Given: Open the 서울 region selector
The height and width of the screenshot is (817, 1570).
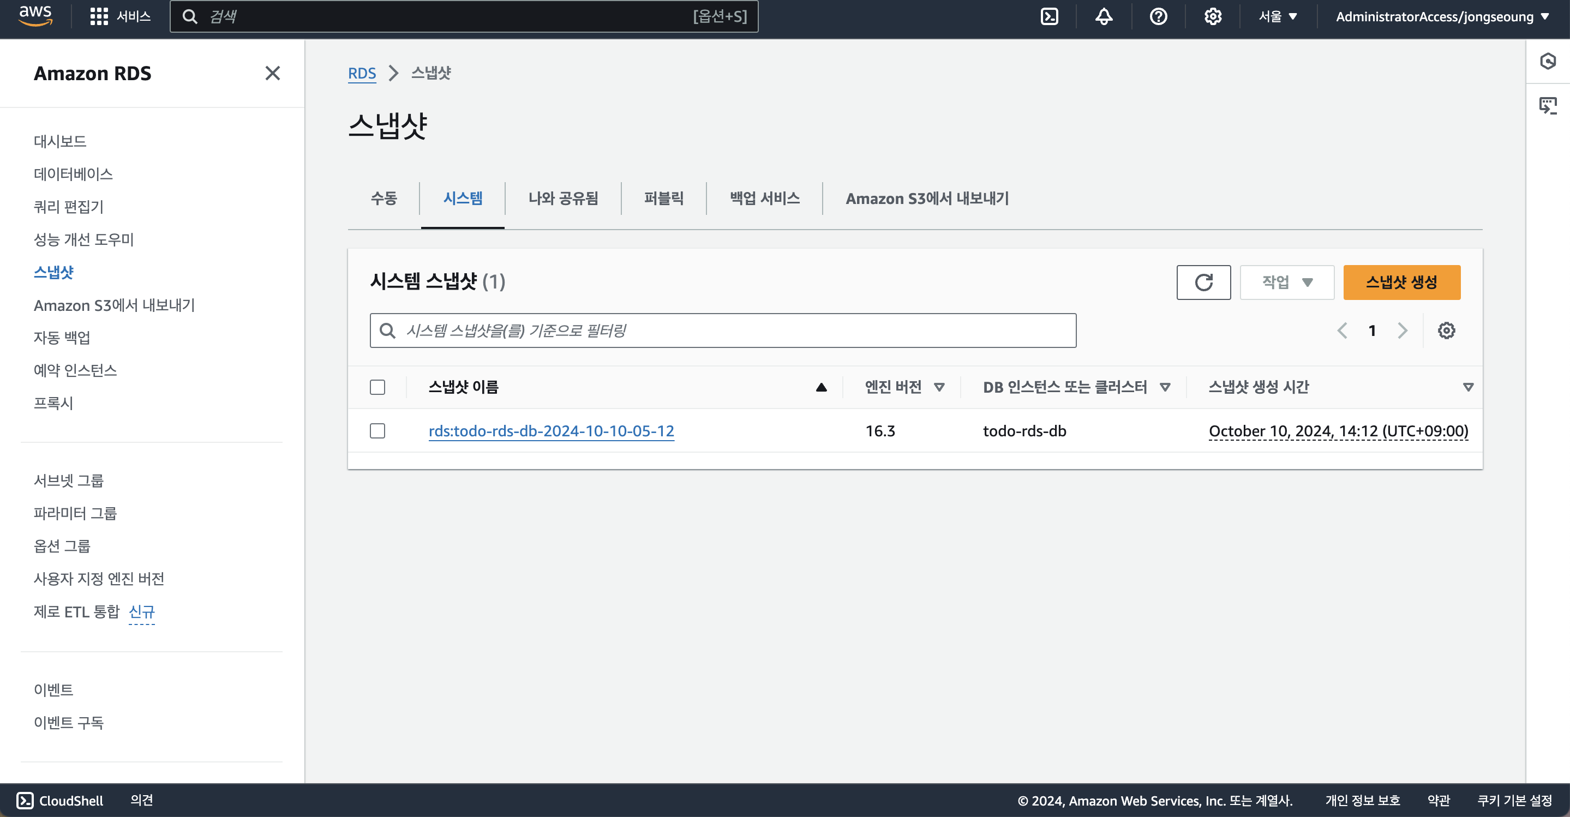Looking at the screenshot, I should 1278,16.
